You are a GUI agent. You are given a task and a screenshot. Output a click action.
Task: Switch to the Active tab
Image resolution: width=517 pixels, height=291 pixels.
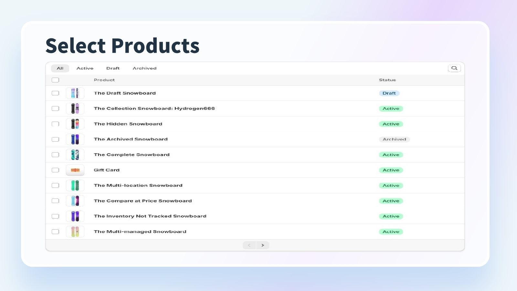click(85, 68)
